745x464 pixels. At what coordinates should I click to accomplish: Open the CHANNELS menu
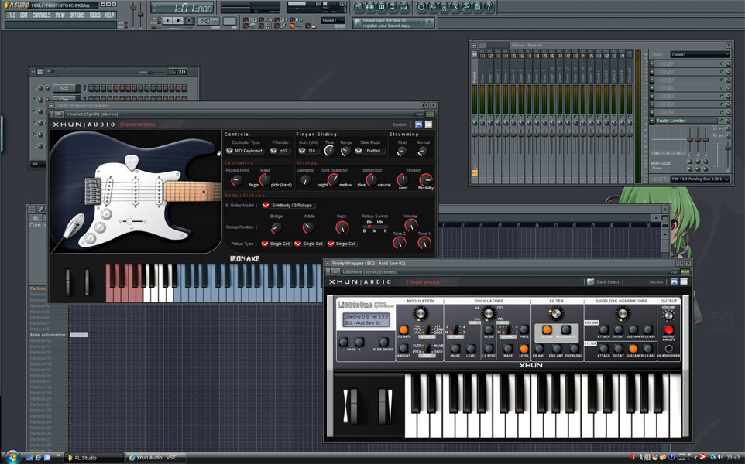pos(41,15)
